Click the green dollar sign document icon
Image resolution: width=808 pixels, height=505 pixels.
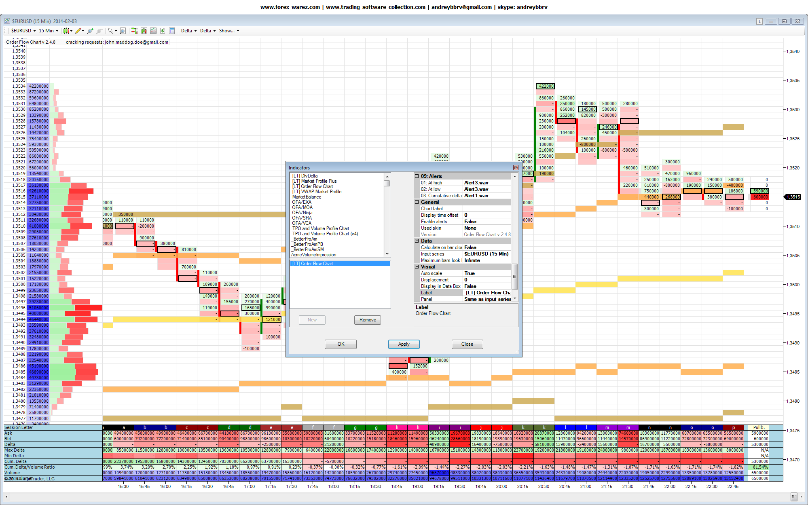[163, 31]
